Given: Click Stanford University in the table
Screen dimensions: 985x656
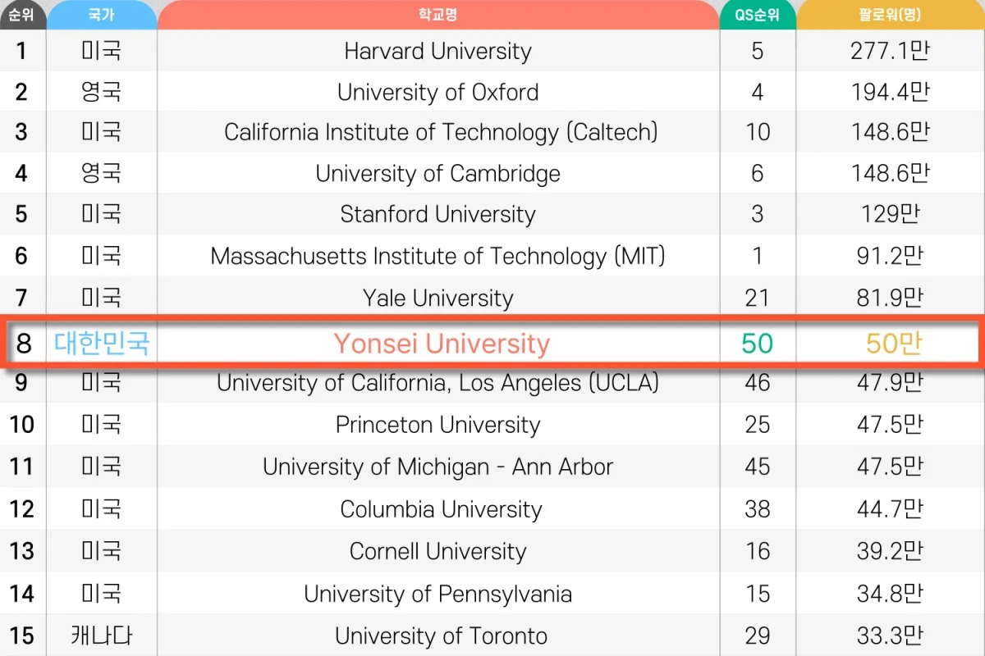Looking at the screenshot, I should pos(438,215).
